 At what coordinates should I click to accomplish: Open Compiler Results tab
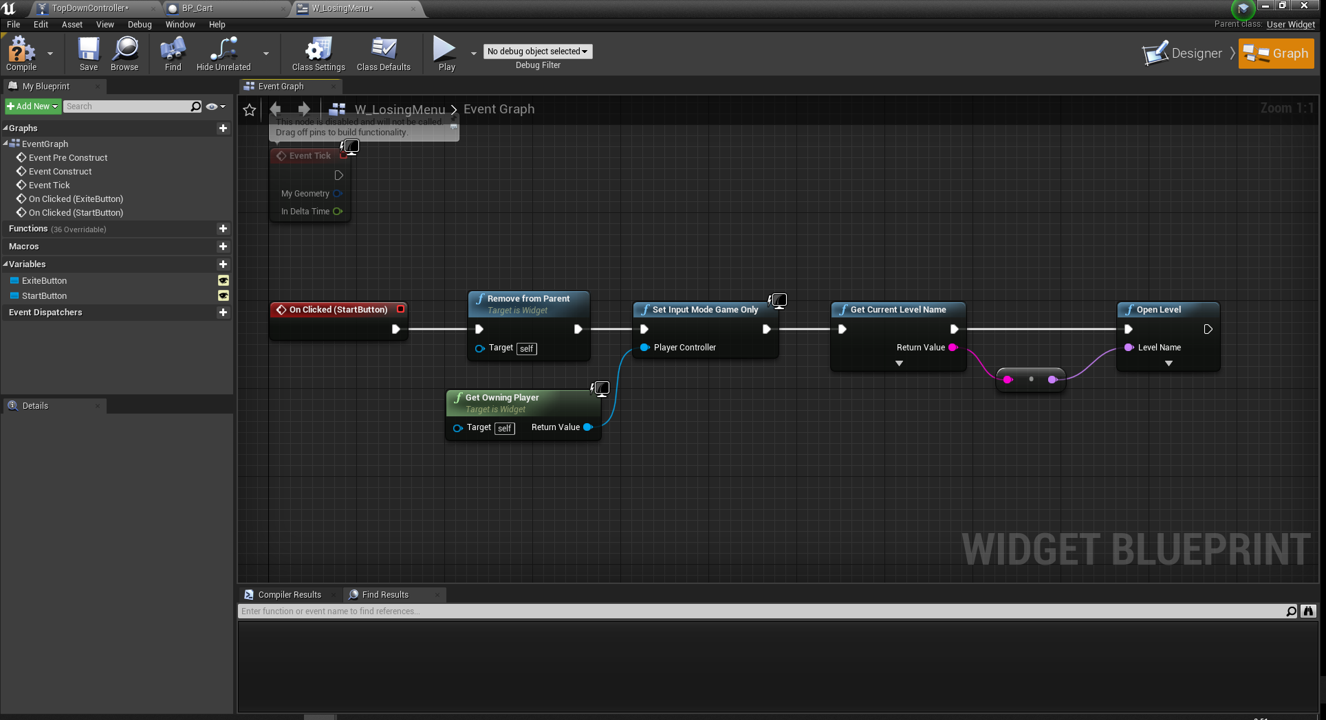290,595
